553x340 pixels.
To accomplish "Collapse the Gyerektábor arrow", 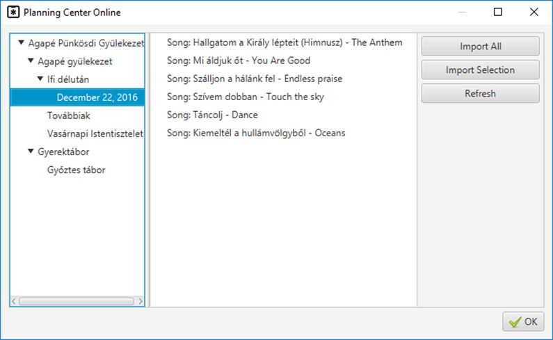I will pyautogui.click(x=31, y=152).
